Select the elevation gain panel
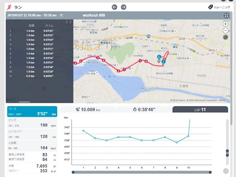The width and height of the screenshot is (236, 177). (32, 157)
